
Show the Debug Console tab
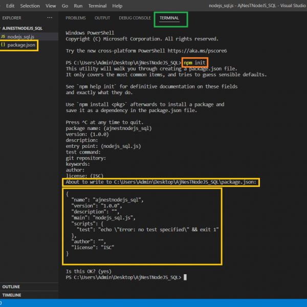coord(135,18)
